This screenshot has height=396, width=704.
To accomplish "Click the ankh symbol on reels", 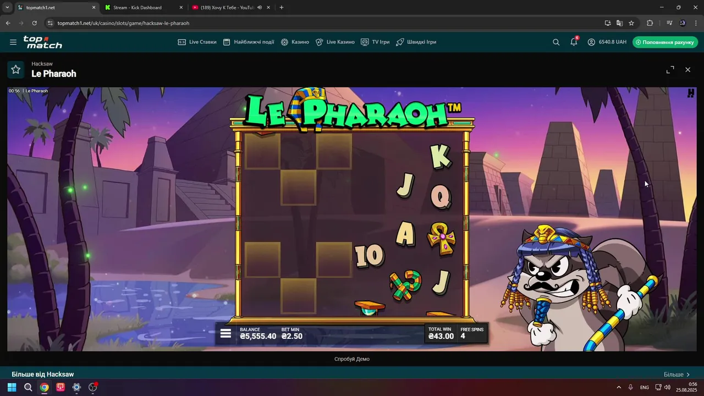I will 442,238.
